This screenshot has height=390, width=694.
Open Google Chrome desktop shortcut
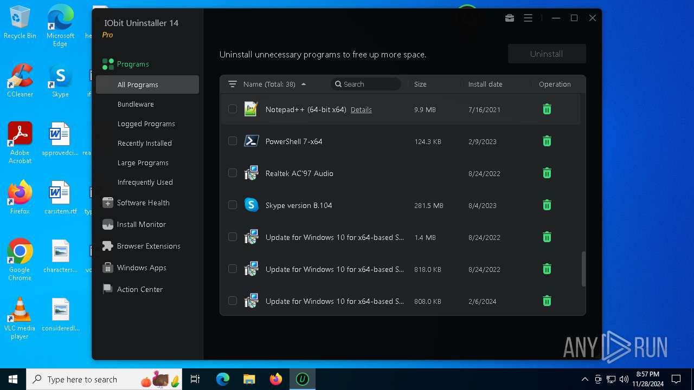click(x=20, y=260)
